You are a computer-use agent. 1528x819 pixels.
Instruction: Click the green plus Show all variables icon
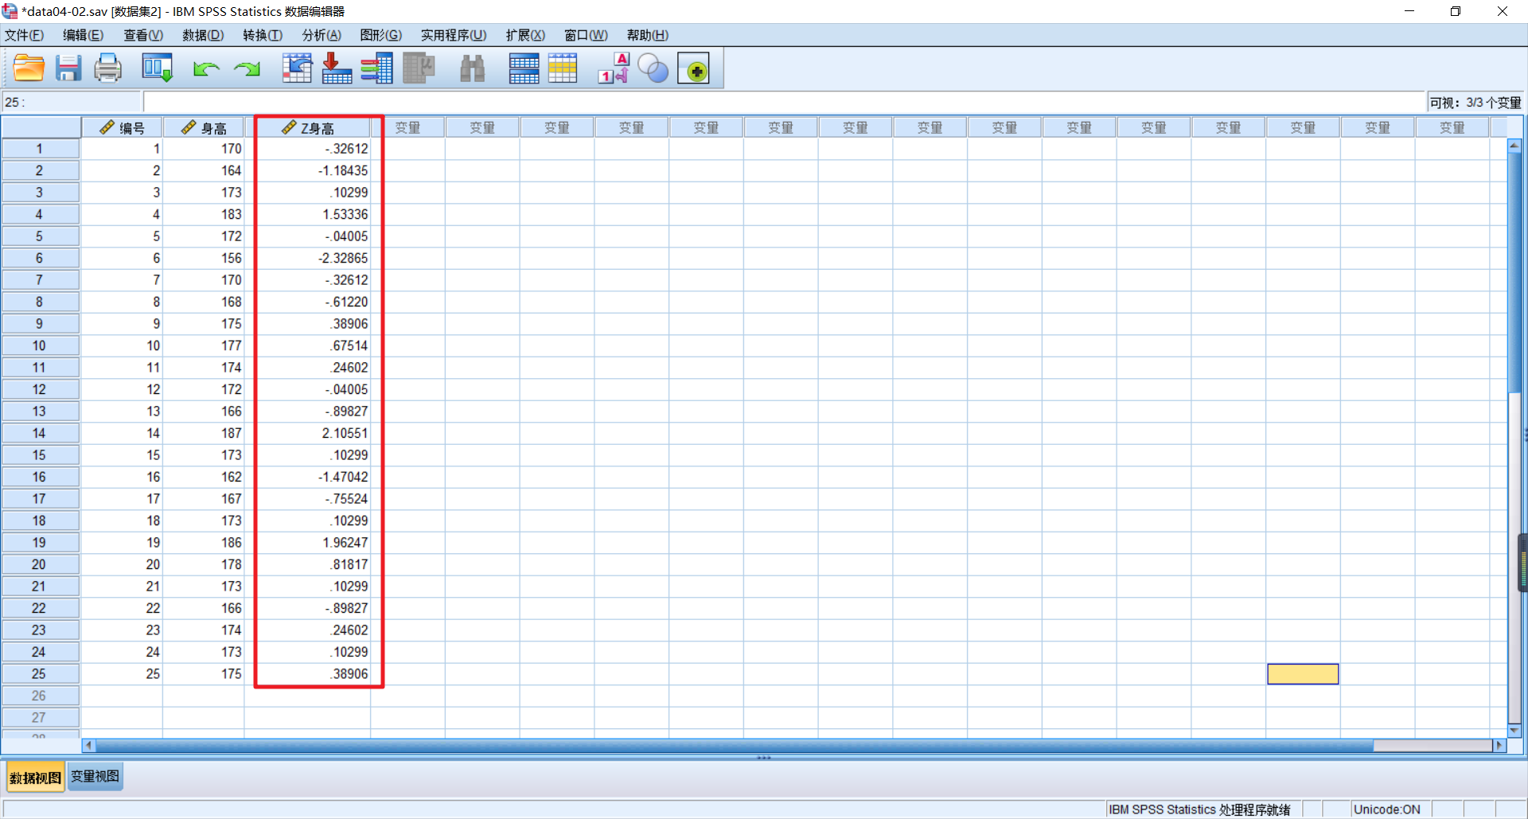pyautogui.click(x=694, y=68)
